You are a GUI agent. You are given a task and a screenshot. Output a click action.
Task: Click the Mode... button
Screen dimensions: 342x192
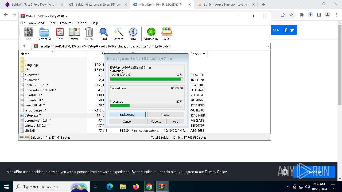(x=156, y=122)
